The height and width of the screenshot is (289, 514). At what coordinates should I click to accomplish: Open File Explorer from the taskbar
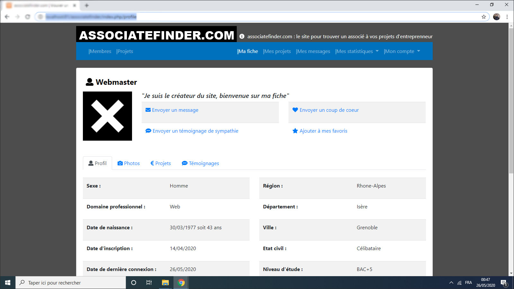(165, 283)
